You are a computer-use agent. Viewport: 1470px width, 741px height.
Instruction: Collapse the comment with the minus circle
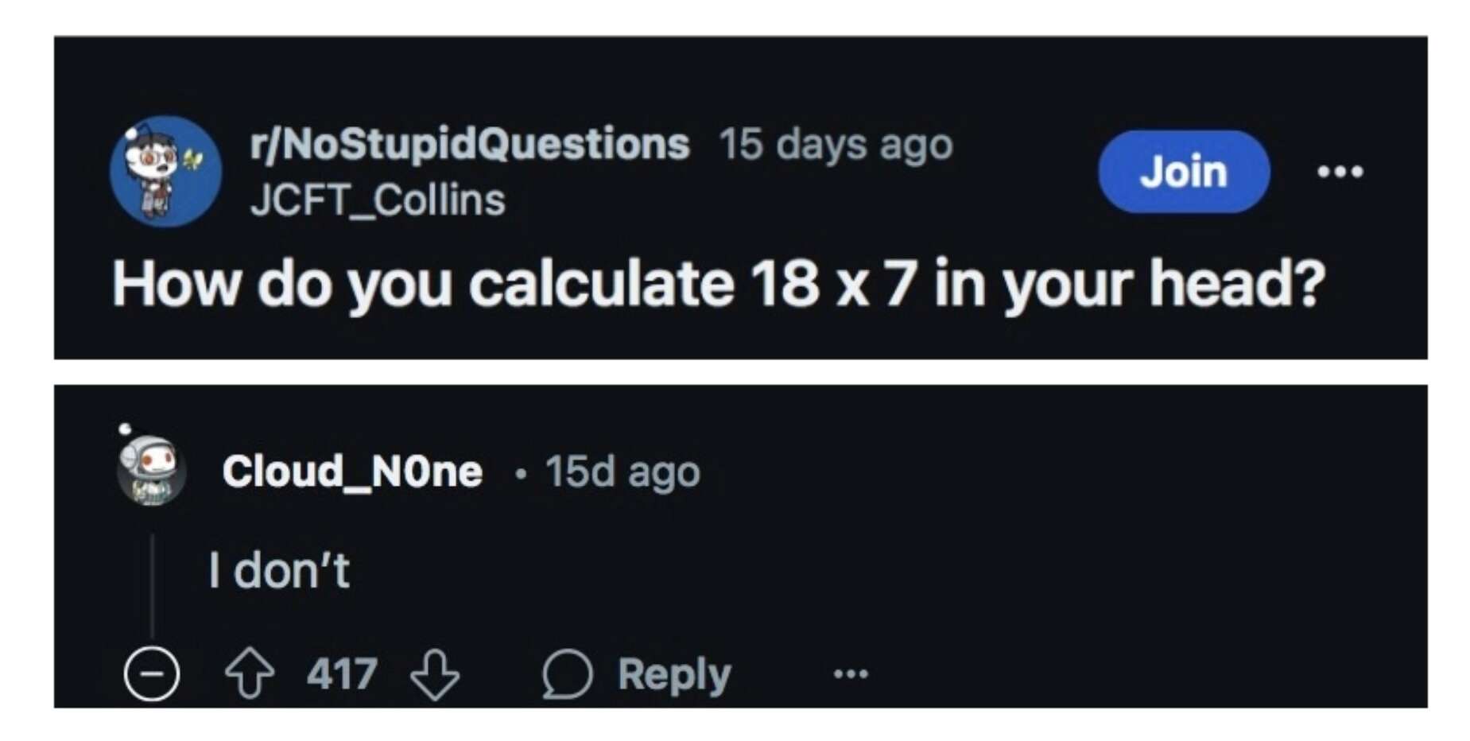(151, 674)
